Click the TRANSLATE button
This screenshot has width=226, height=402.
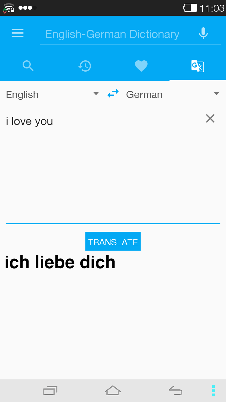(x=113, y=241)
